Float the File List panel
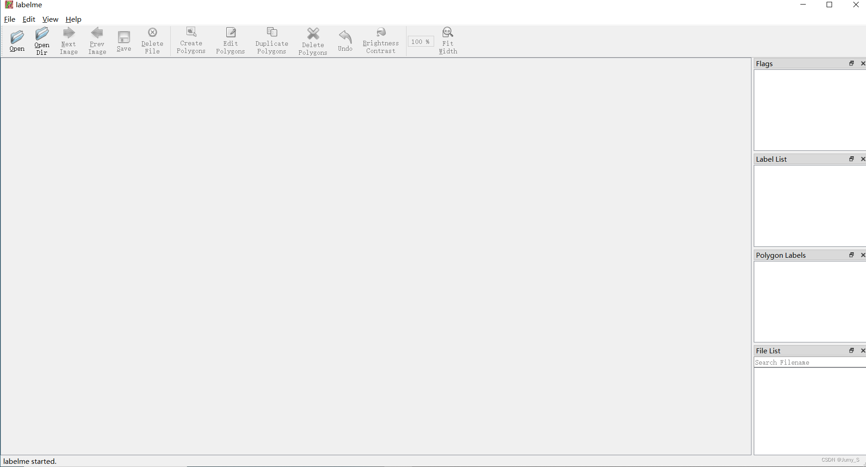 (x=852, y=351)
